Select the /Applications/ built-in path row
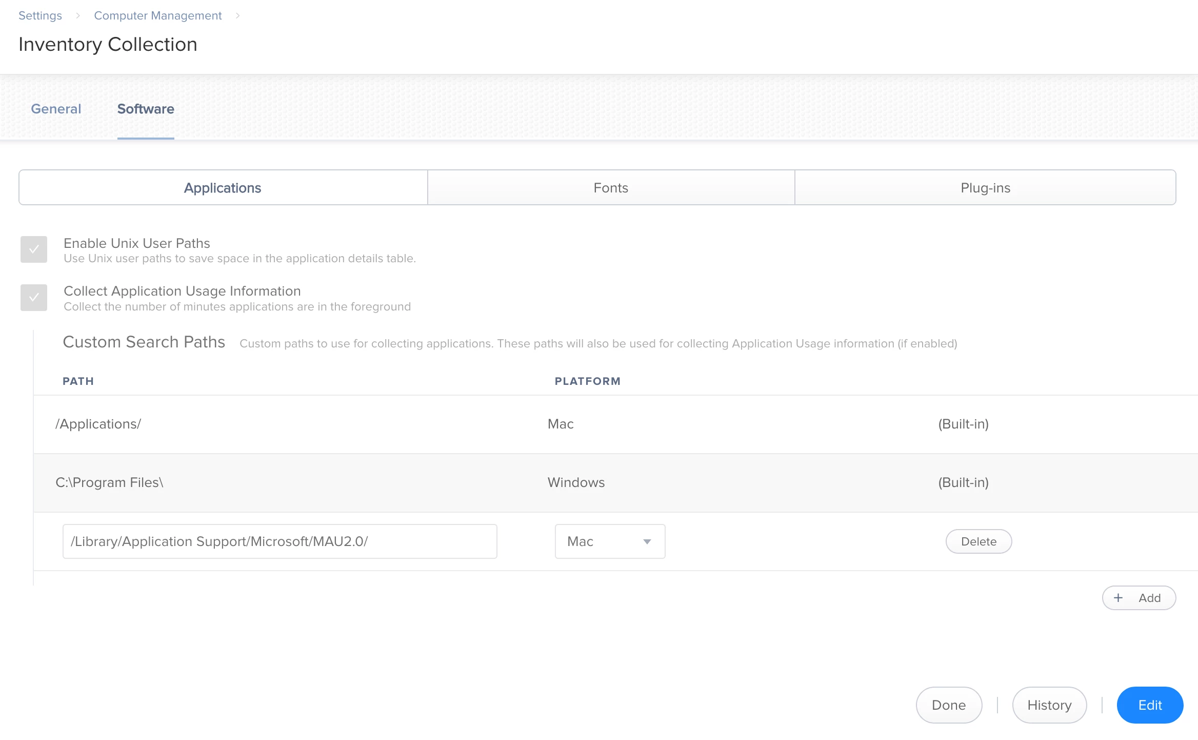This screenshot has width=1198, height=740. point(98,424)
